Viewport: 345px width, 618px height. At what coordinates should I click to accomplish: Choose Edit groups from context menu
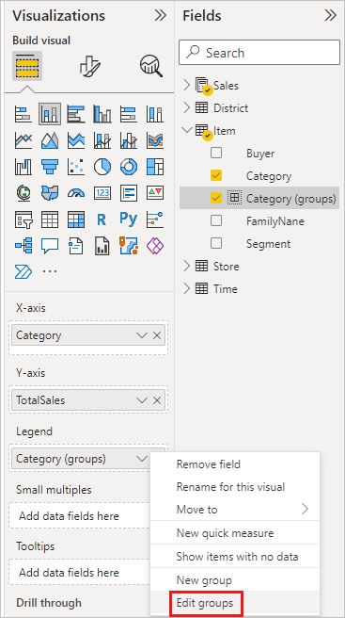[205, 603]
